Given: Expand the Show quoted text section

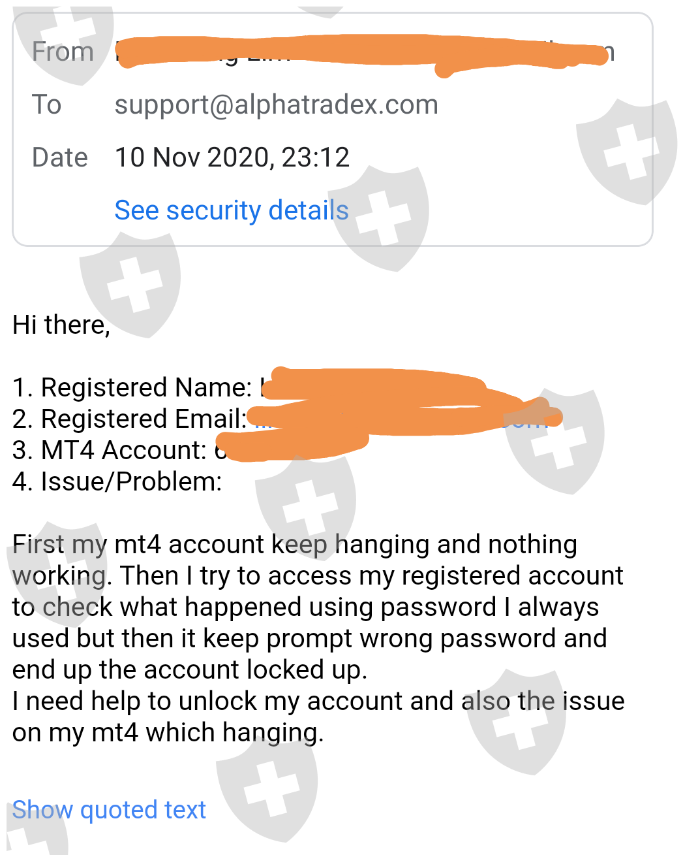Looking at the screenshot, I should click(x=109, y=810).
